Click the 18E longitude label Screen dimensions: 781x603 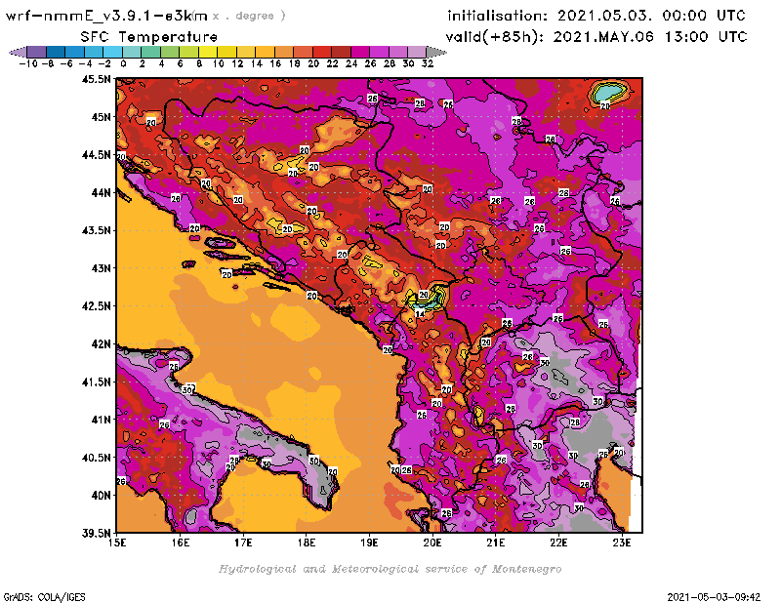click(x=307, y=543)
